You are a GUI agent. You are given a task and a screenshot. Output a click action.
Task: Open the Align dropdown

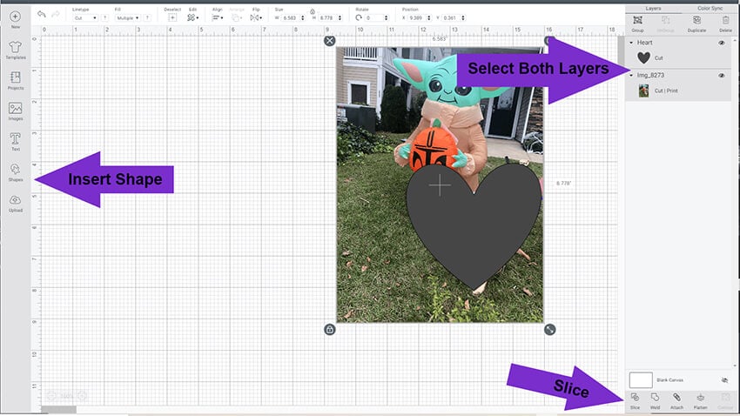[218, 17]
